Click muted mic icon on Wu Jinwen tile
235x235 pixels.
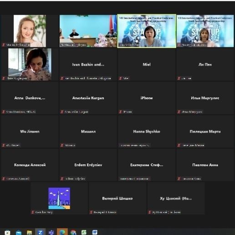[x=3, y=145]
